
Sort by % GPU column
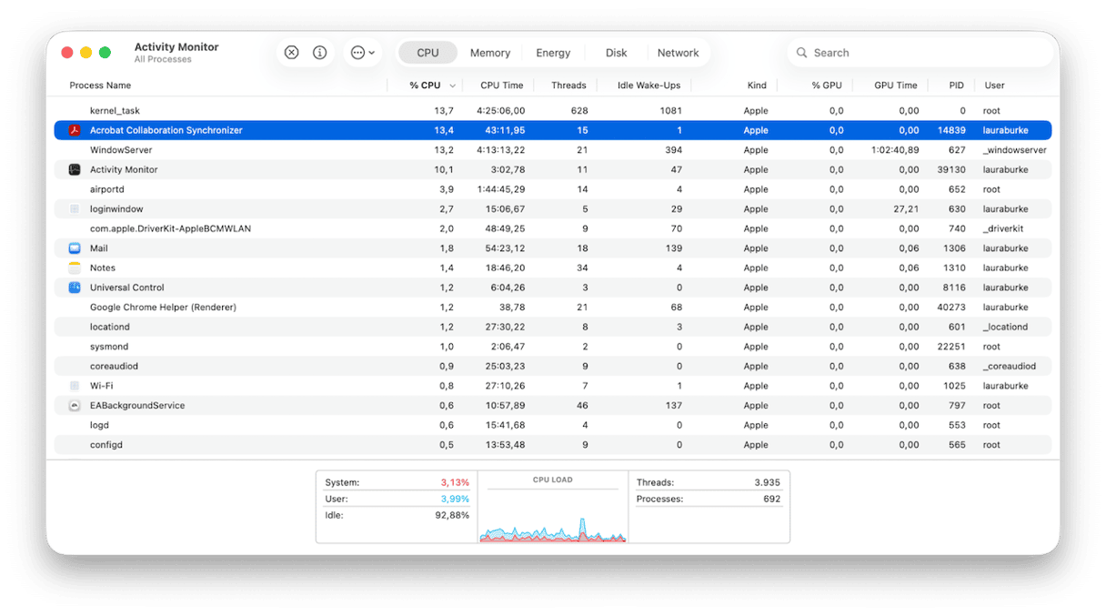[x=827, y=86]
